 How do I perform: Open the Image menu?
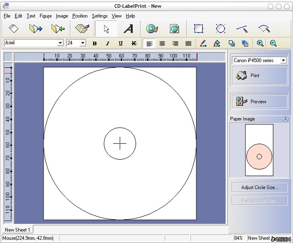tap(62, 16)
